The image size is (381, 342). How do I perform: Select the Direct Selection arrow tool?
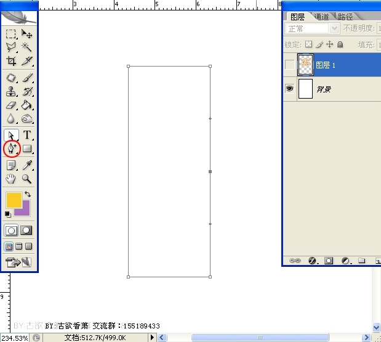click(x=11, y=135)
